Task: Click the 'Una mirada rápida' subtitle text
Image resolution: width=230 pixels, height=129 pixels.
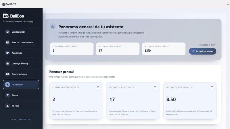Action: tap(82, 77)
